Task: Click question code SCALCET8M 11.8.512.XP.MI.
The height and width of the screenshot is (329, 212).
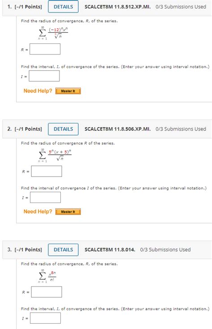Action: (118, 7)
